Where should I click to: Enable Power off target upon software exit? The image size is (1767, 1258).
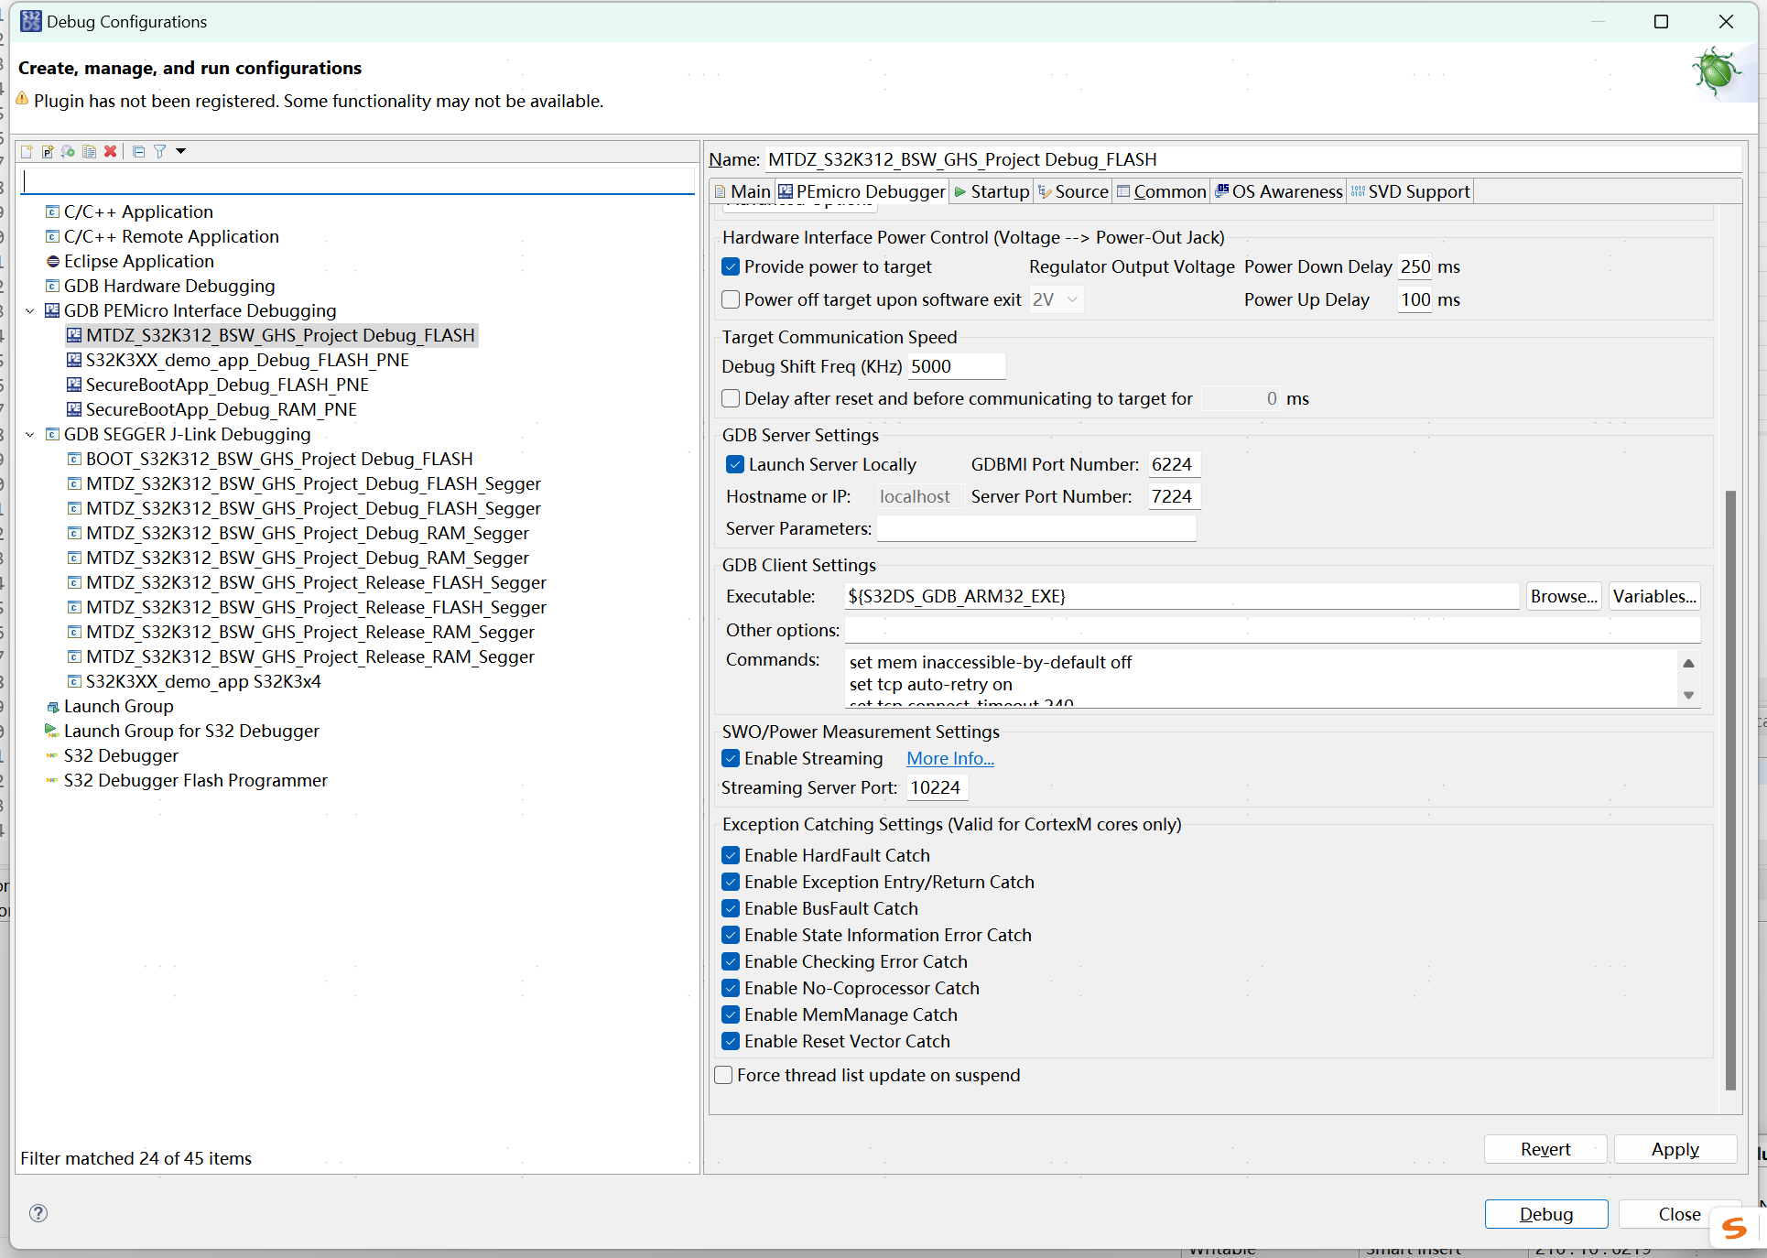731,299
